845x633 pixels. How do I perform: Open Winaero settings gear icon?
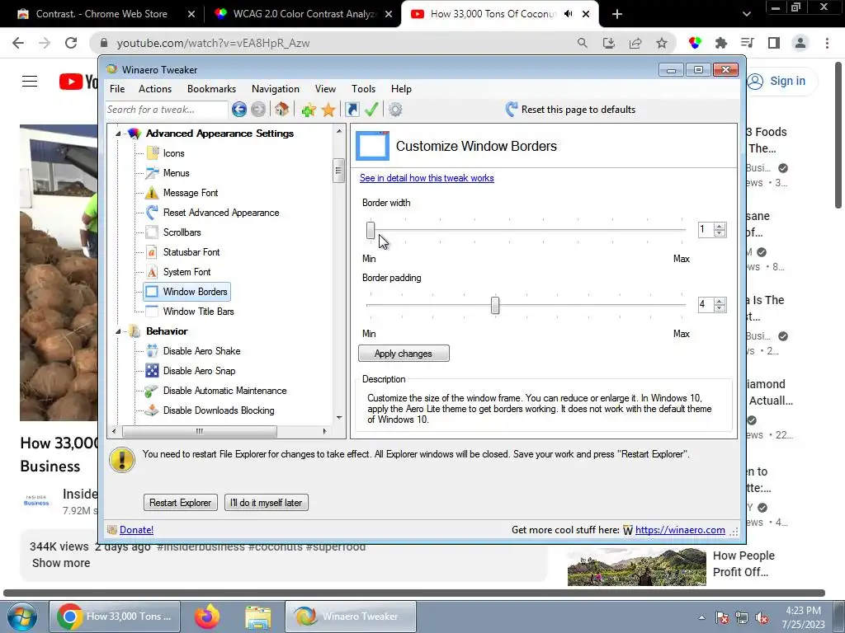pos(395,110)
